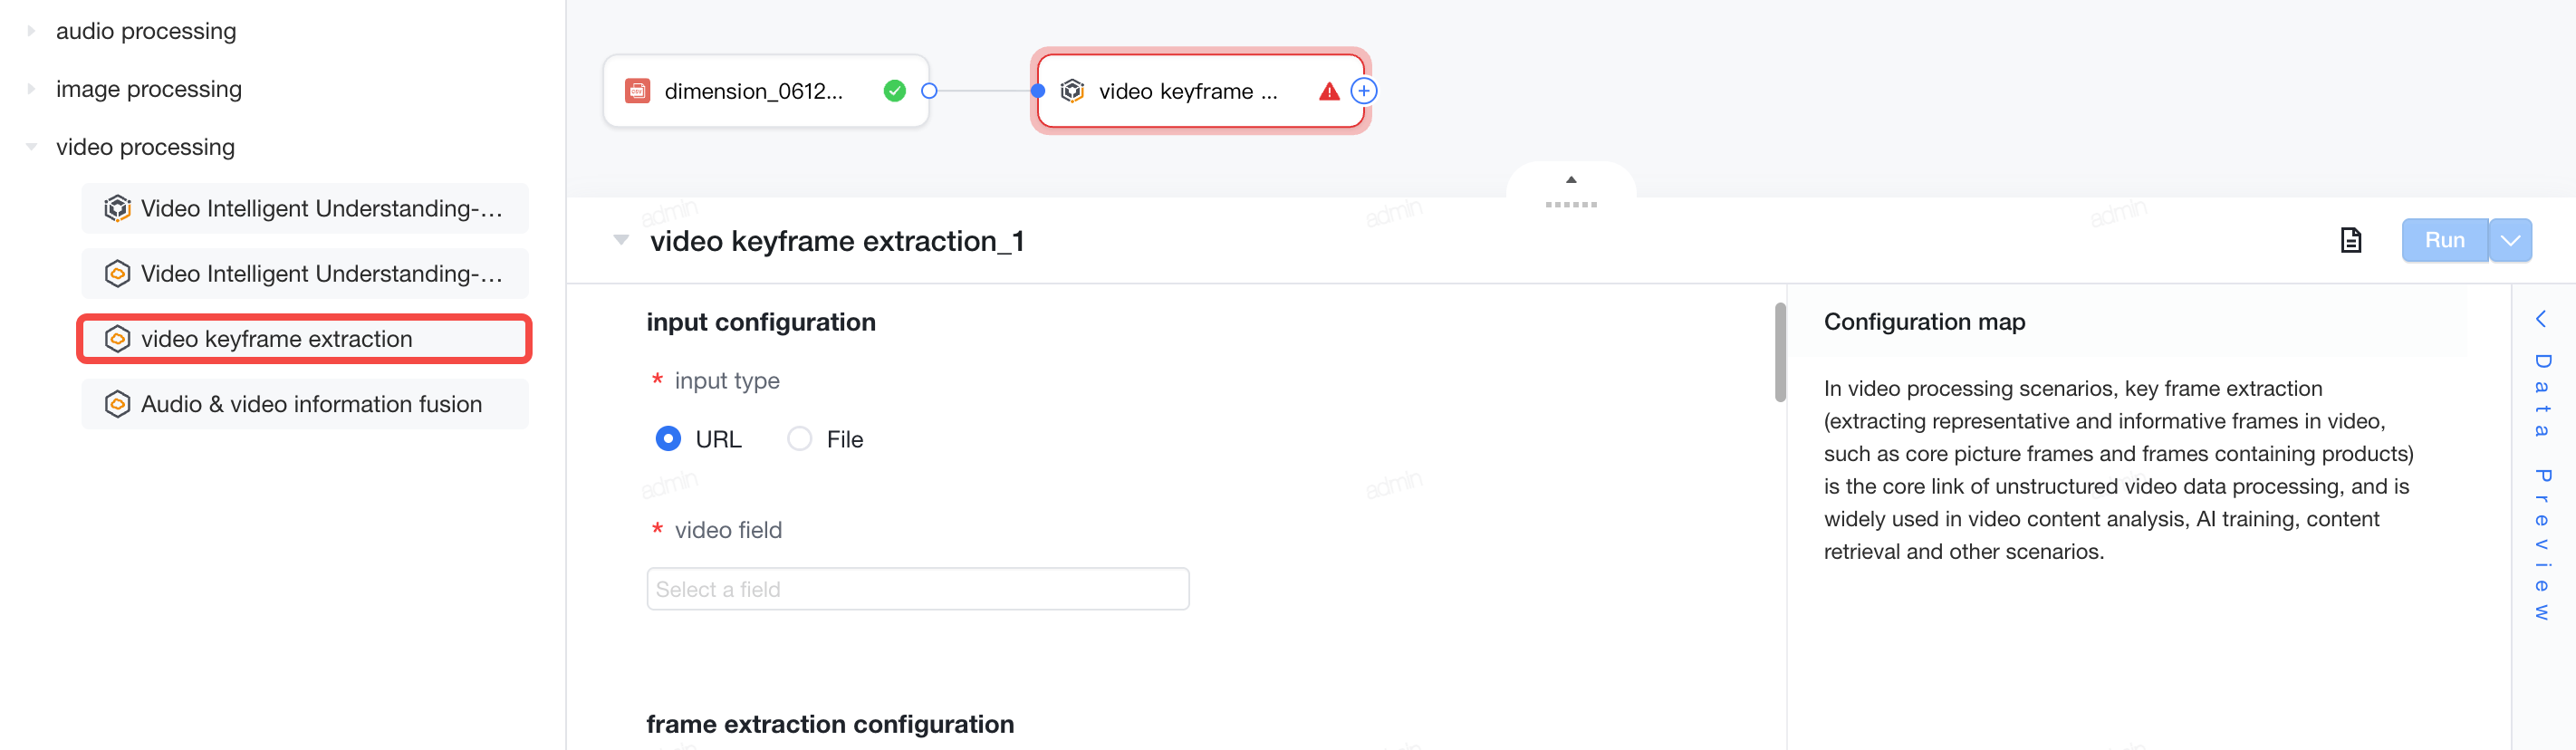This screenshot has height=750, width=2576.
Task: Click the blue plus icon on keyframe node
Action: click(1364, 91)
